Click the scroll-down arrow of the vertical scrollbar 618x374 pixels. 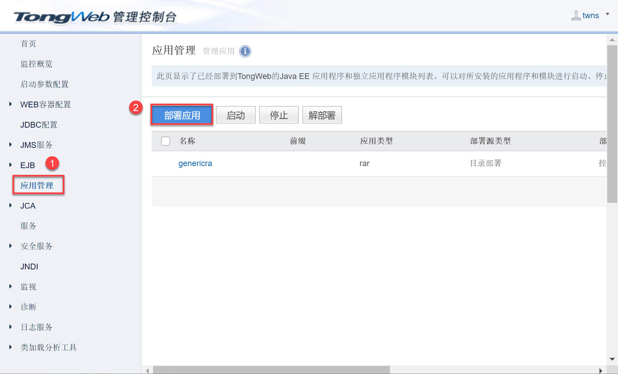(612, 359)
